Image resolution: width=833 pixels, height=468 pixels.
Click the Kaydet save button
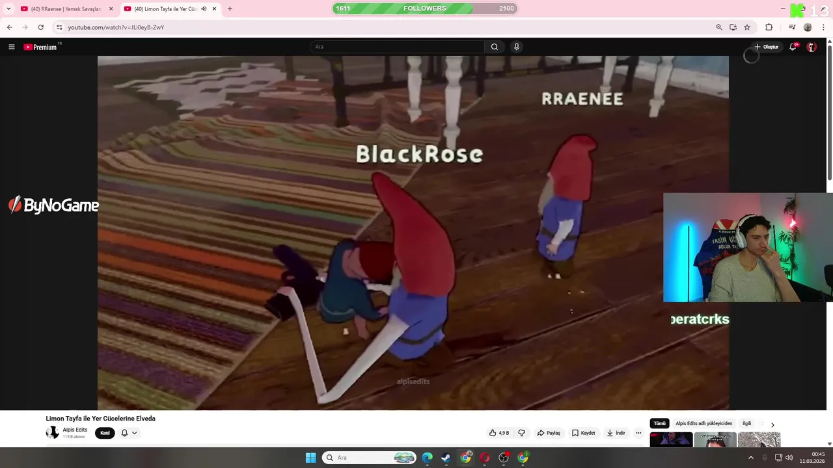[584, 433]
